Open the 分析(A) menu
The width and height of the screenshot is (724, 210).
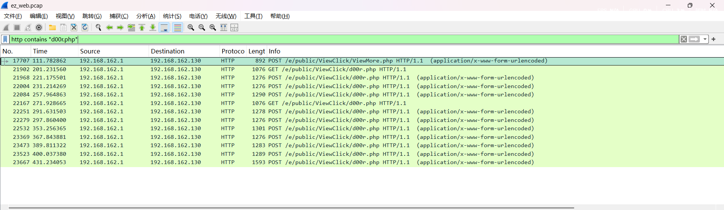146,16
